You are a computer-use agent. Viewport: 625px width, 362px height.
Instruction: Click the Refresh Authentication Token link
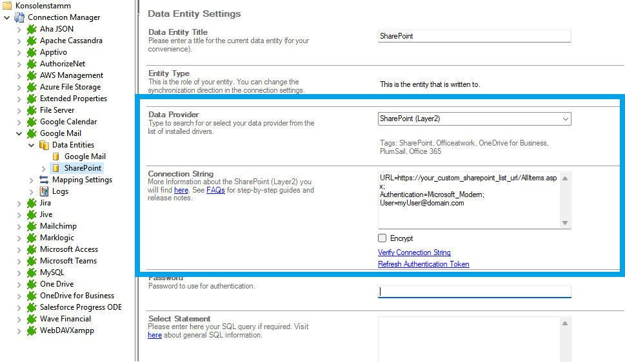(423, 264)
